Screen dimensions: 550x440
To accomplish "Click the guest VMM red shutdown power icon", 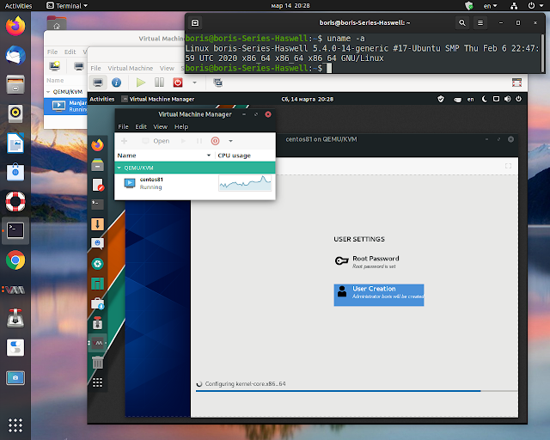I will 216,141.
